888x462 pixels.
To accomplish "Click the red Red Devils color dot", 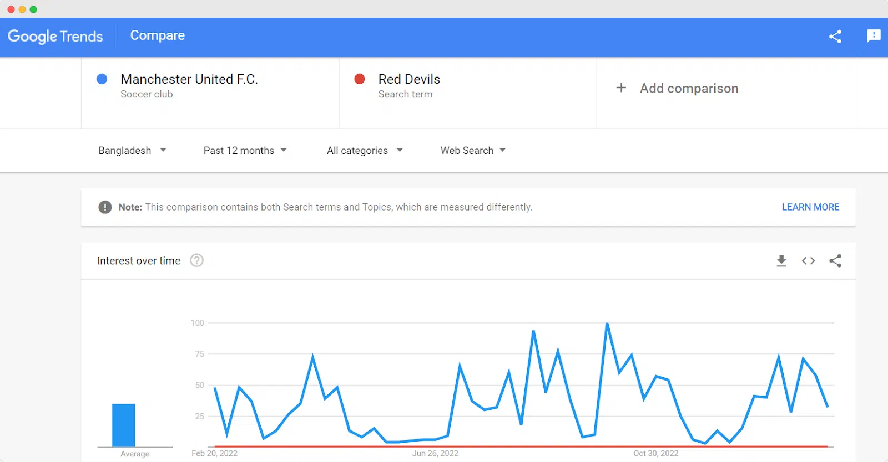I will pos(360,79).
